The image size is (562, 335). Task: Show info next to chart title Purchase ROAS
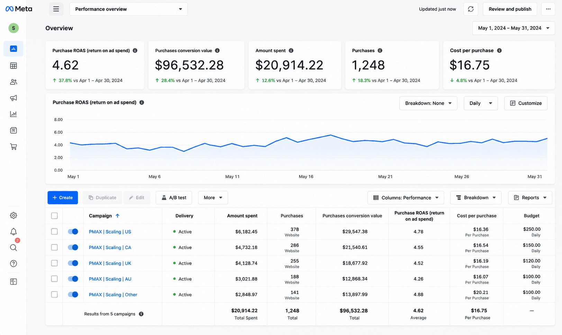[x=142, y=102]
